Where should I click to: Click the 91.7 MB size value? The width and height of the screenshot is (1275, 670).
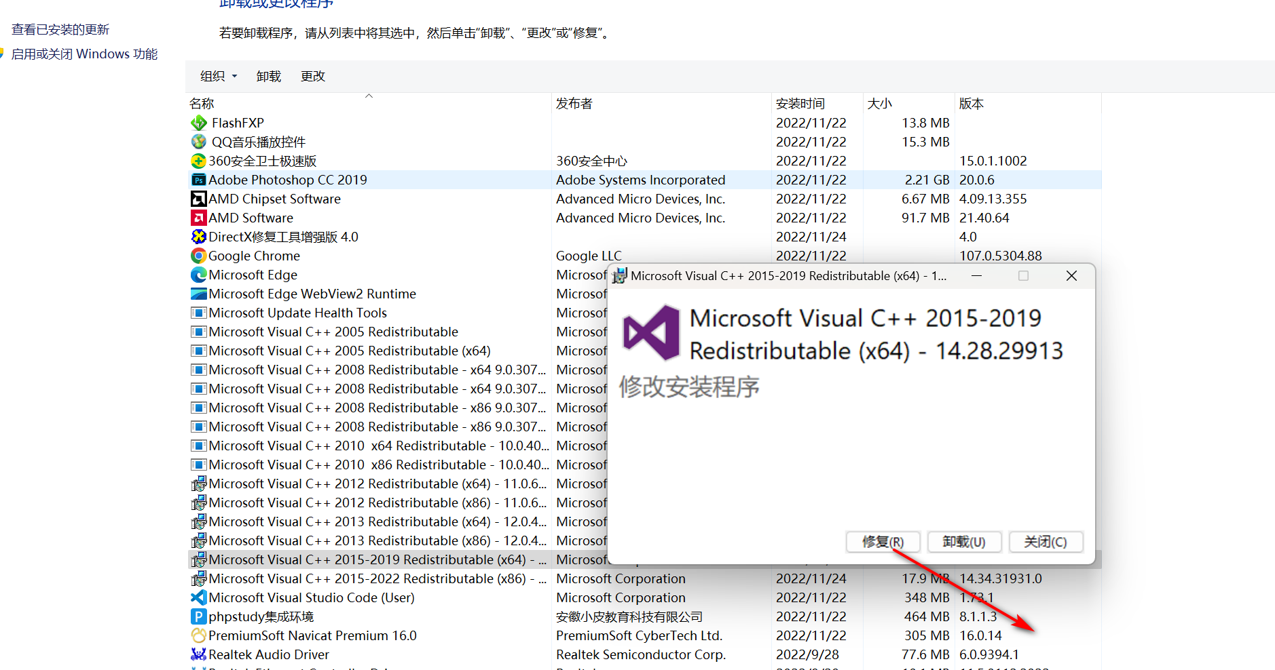click(925, 218)
